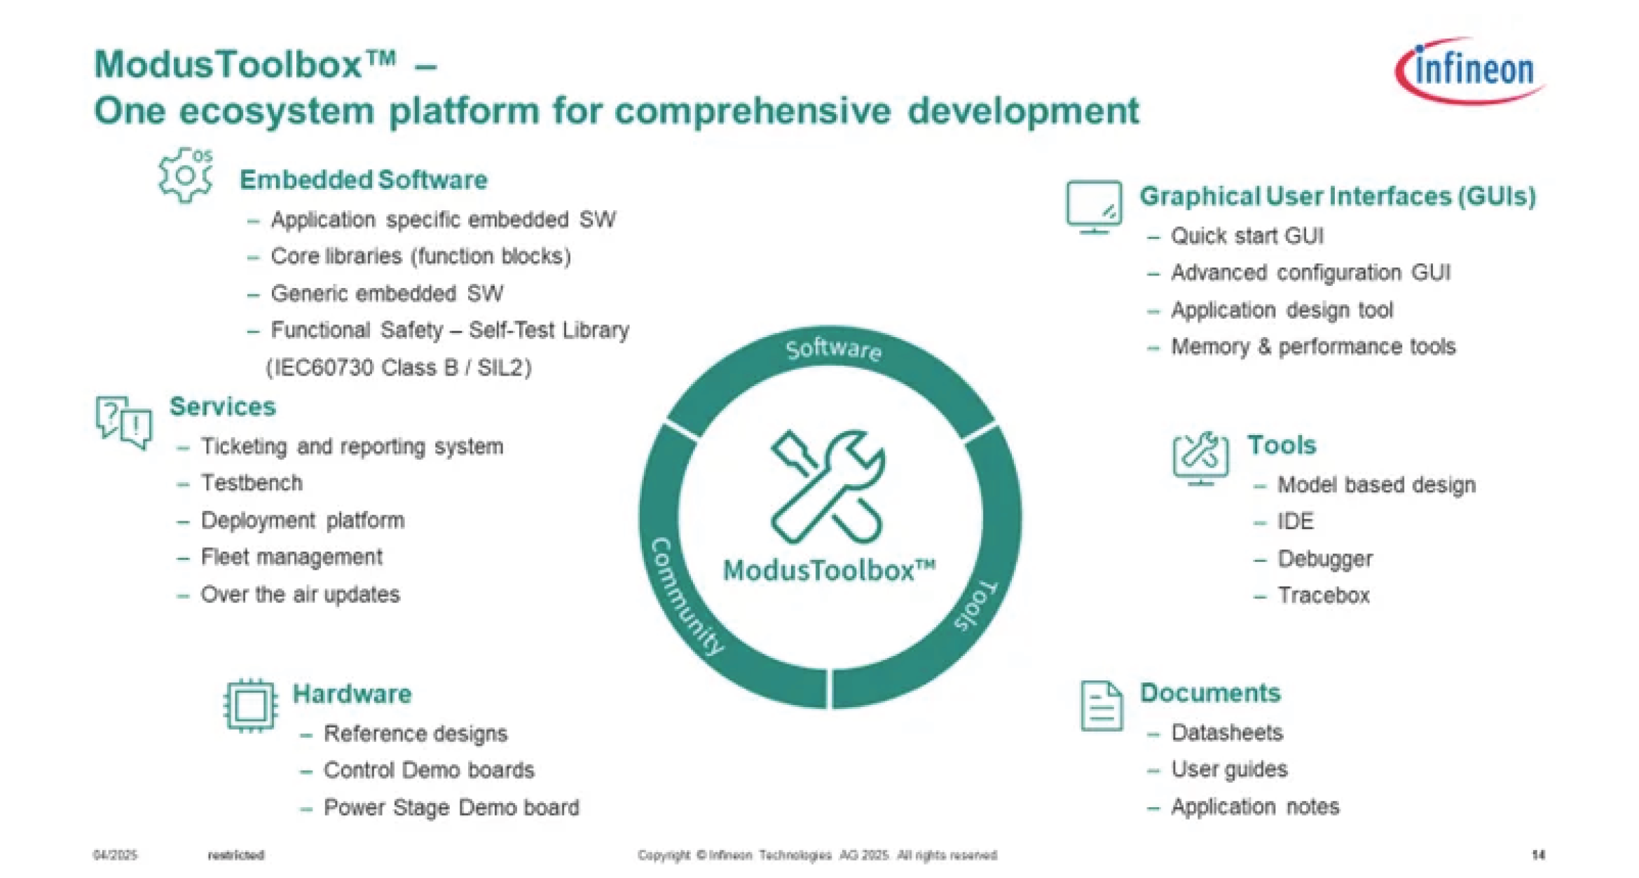Click the Graphical User Interfaces heading

[x=1336, y=196]
